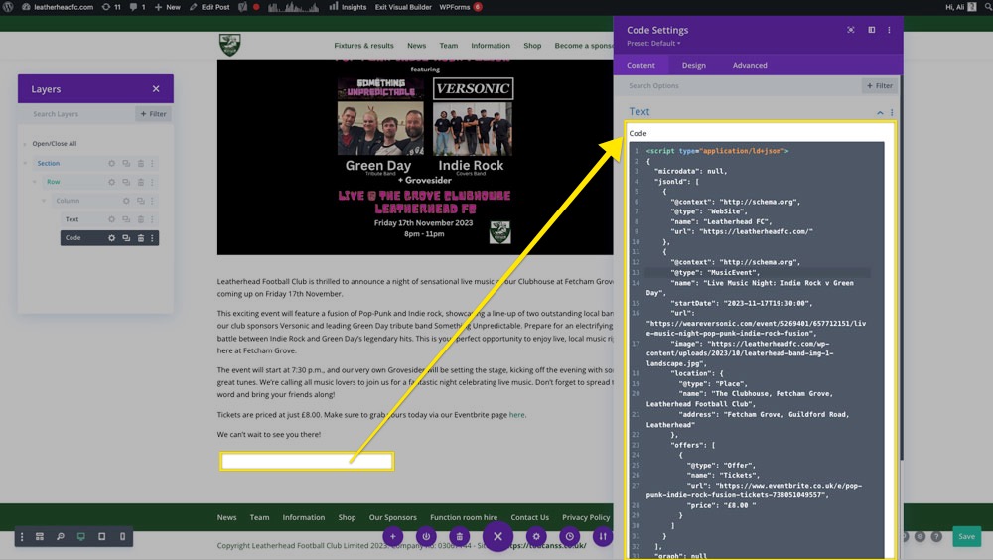Open portability arrows button
Viewport: 993px width, 560px height.
[x=603, y=536]
